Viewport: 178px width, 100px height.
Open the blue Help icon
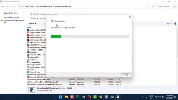[175, 24]
